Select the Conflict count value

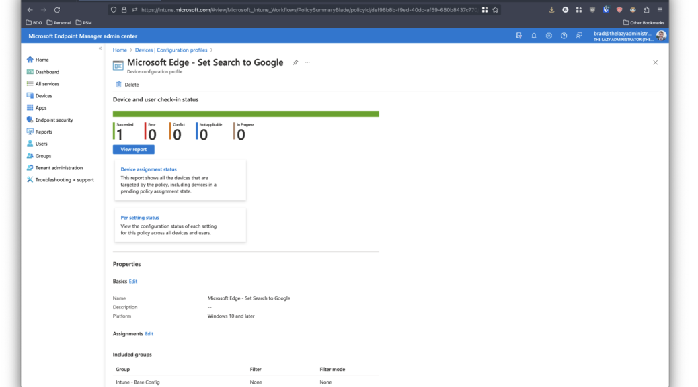[177, 135]
